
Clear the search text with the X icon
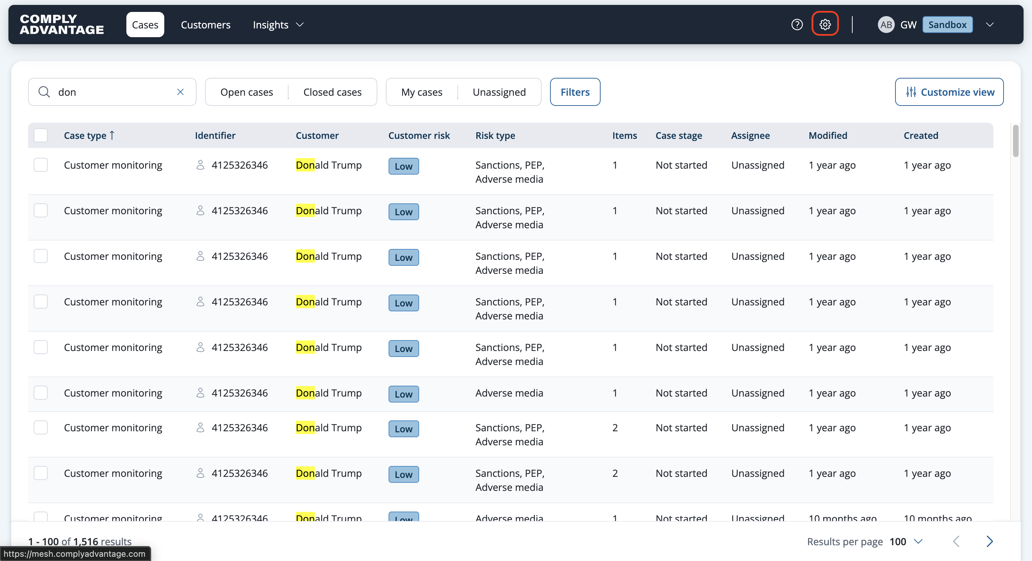180,92
